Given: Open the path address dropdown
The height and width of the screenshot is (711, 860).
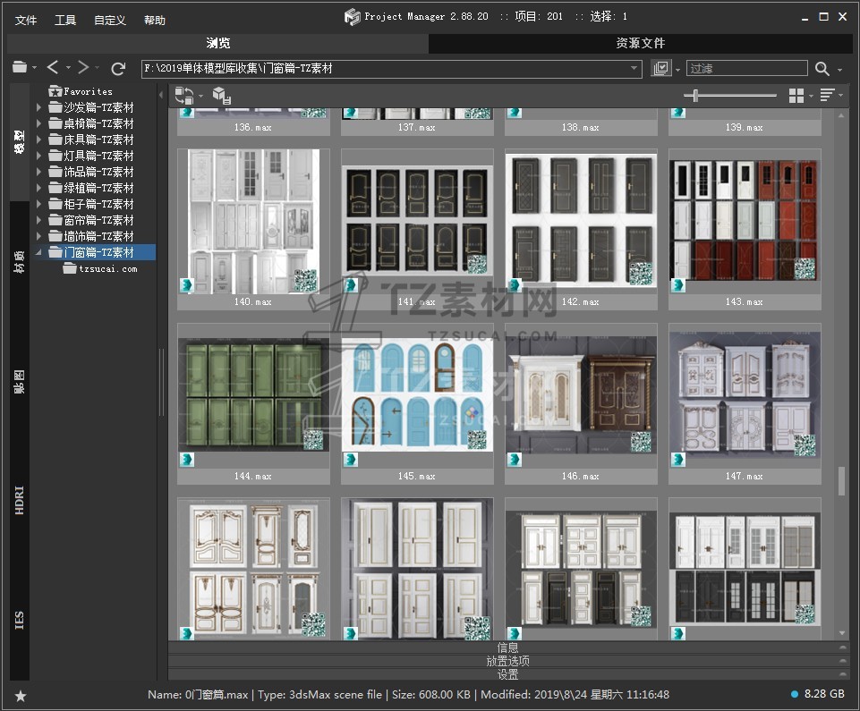Looking at the screenshot, I should 634,68.
